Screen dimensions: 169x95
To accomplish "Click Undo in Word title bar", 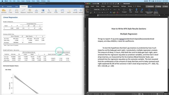I will coord(107,4).
